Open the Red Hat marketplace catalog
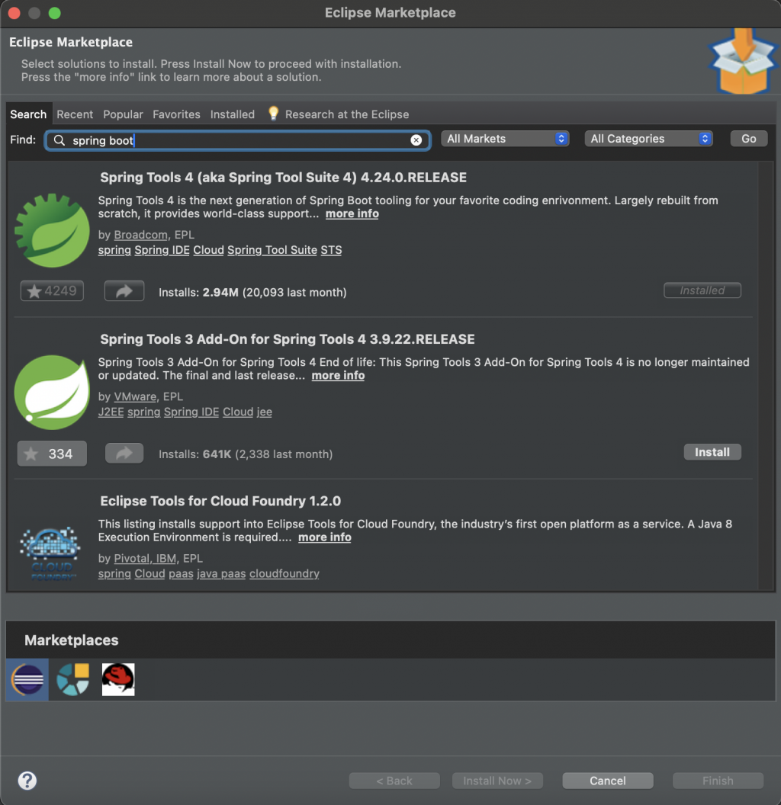 118,679
